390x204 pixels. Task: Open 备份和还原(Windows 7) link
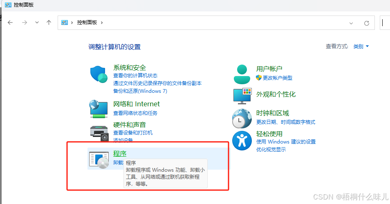(x=140, y=91)
